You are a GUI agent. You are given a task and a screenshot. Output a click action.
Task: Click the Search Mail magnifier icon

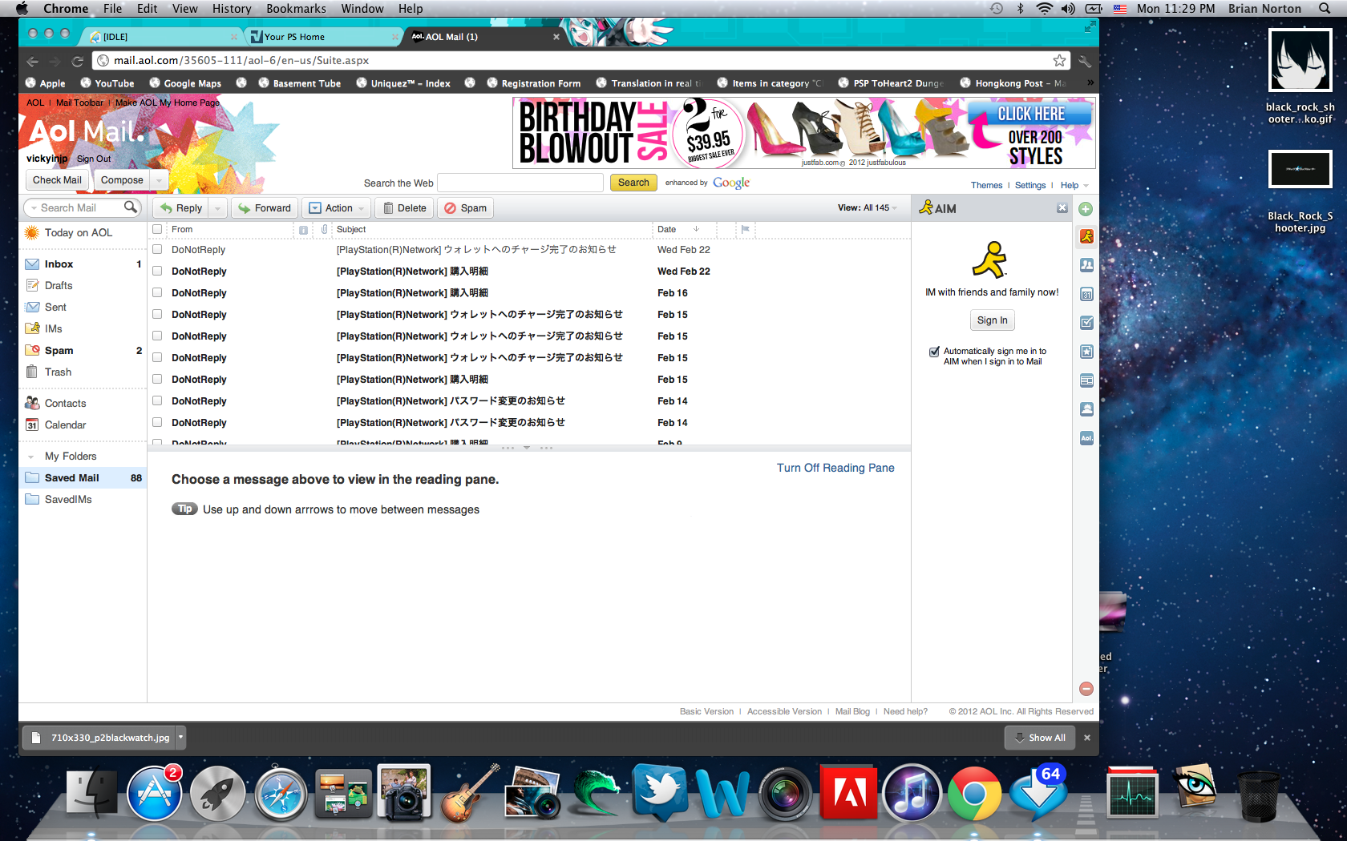[131, 207]
